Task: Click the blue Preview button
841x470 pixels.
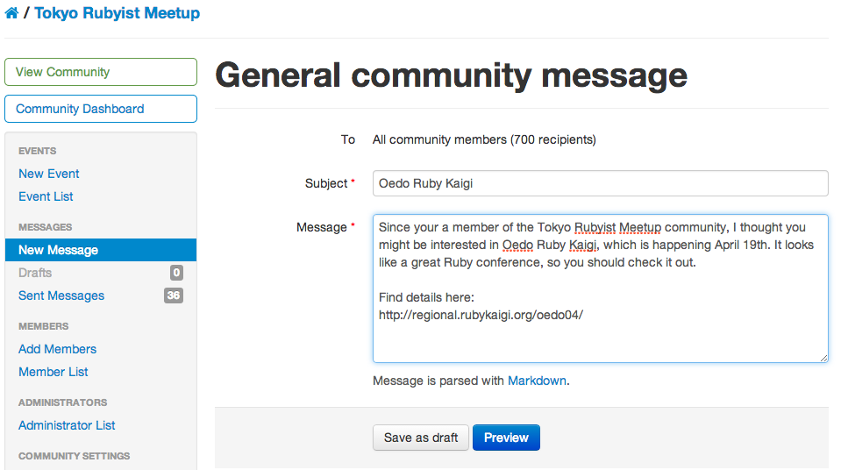Action: point(506,438)
